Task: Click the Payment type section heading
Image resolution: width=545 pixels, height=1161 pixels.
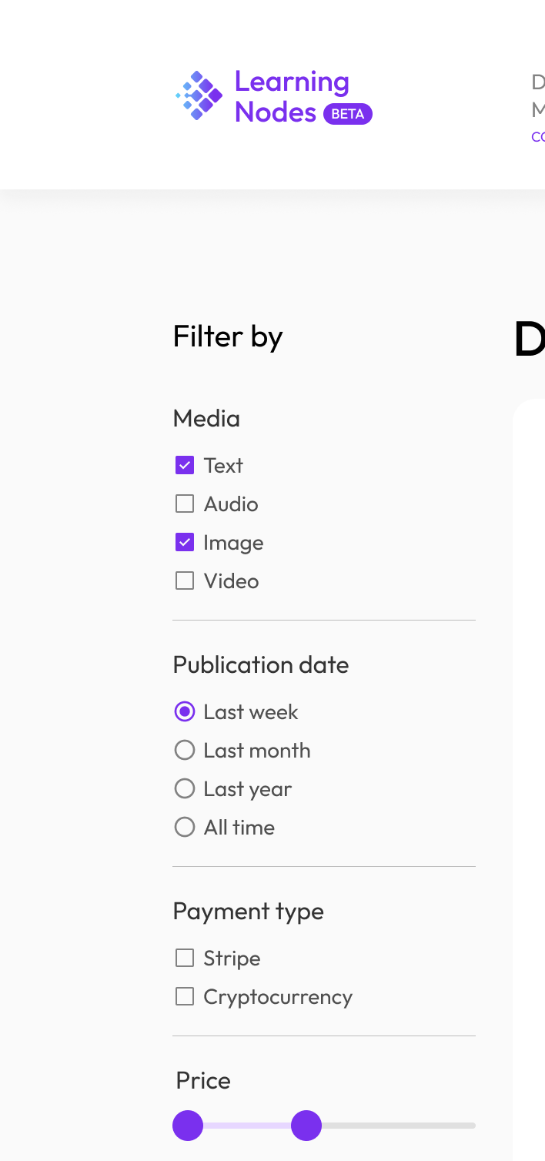Action: (x=248, y=912)
